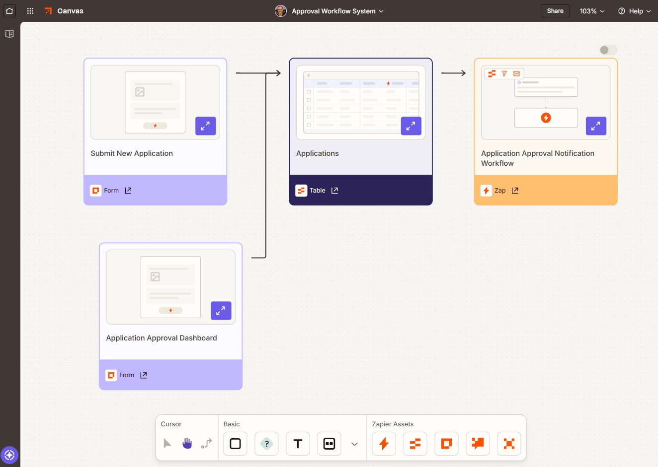Image resolution: width=658 pixels, height=467 pixels.
Task: Select the hand pan tool
Action: point(187,443)
